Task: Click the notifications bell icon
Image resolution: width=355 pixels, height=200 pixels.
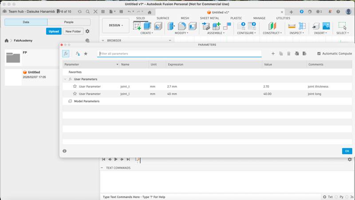Action: [330, 12]
